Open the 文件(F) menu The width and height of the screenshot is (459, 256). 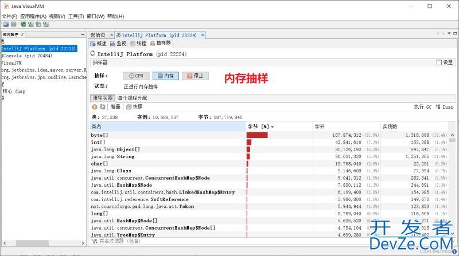tap(9, 17)
